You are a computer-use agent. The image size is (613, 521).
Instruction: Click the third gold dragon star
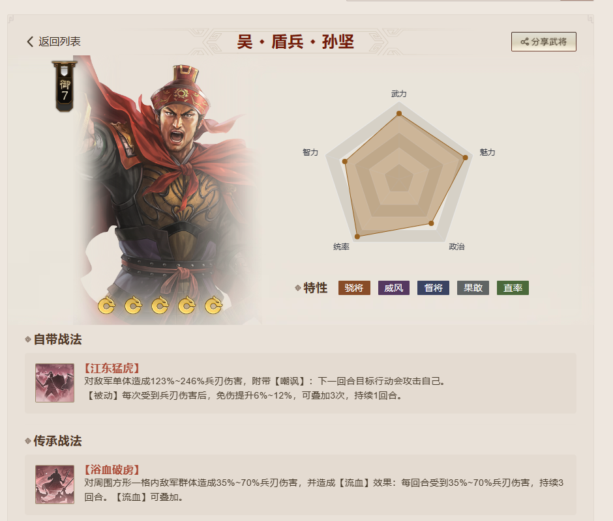coord(160,305)
